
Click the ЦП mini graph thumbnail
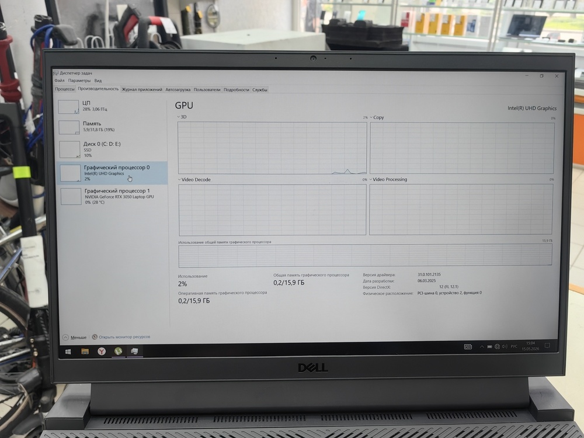(x=68, y=106)
